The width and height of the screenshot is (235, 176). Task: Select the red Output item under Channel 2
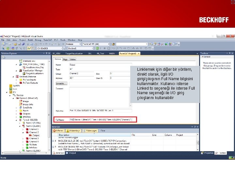(34, 135)
